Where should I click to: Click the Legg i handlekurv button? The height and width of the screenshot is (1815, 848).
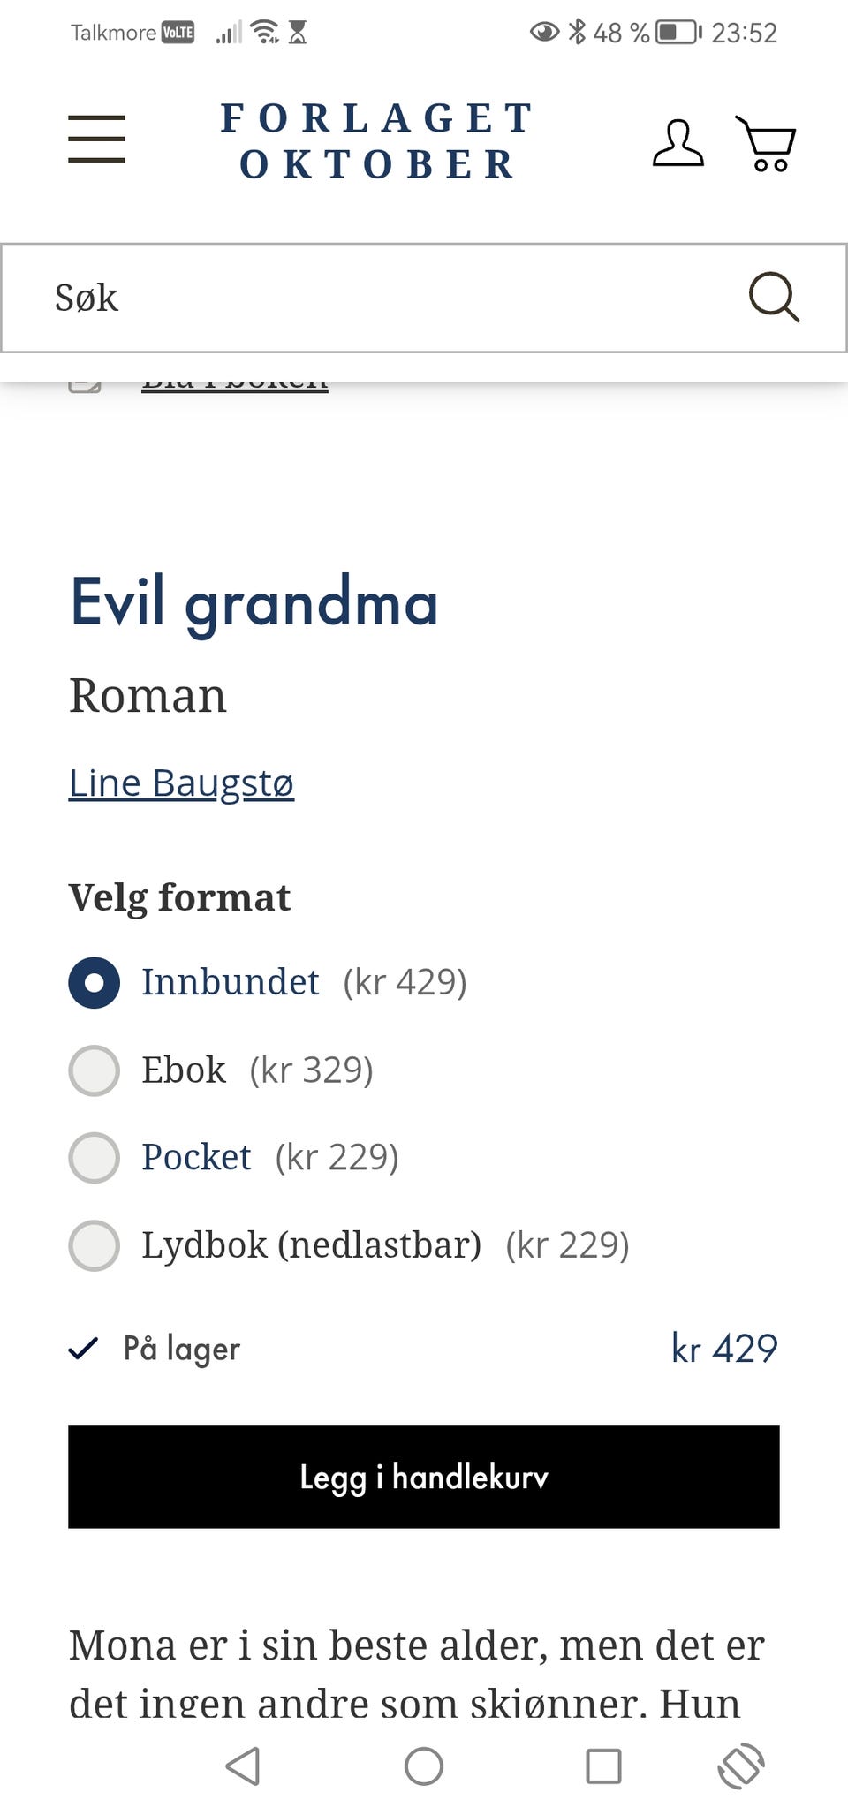click(424, 1476)
